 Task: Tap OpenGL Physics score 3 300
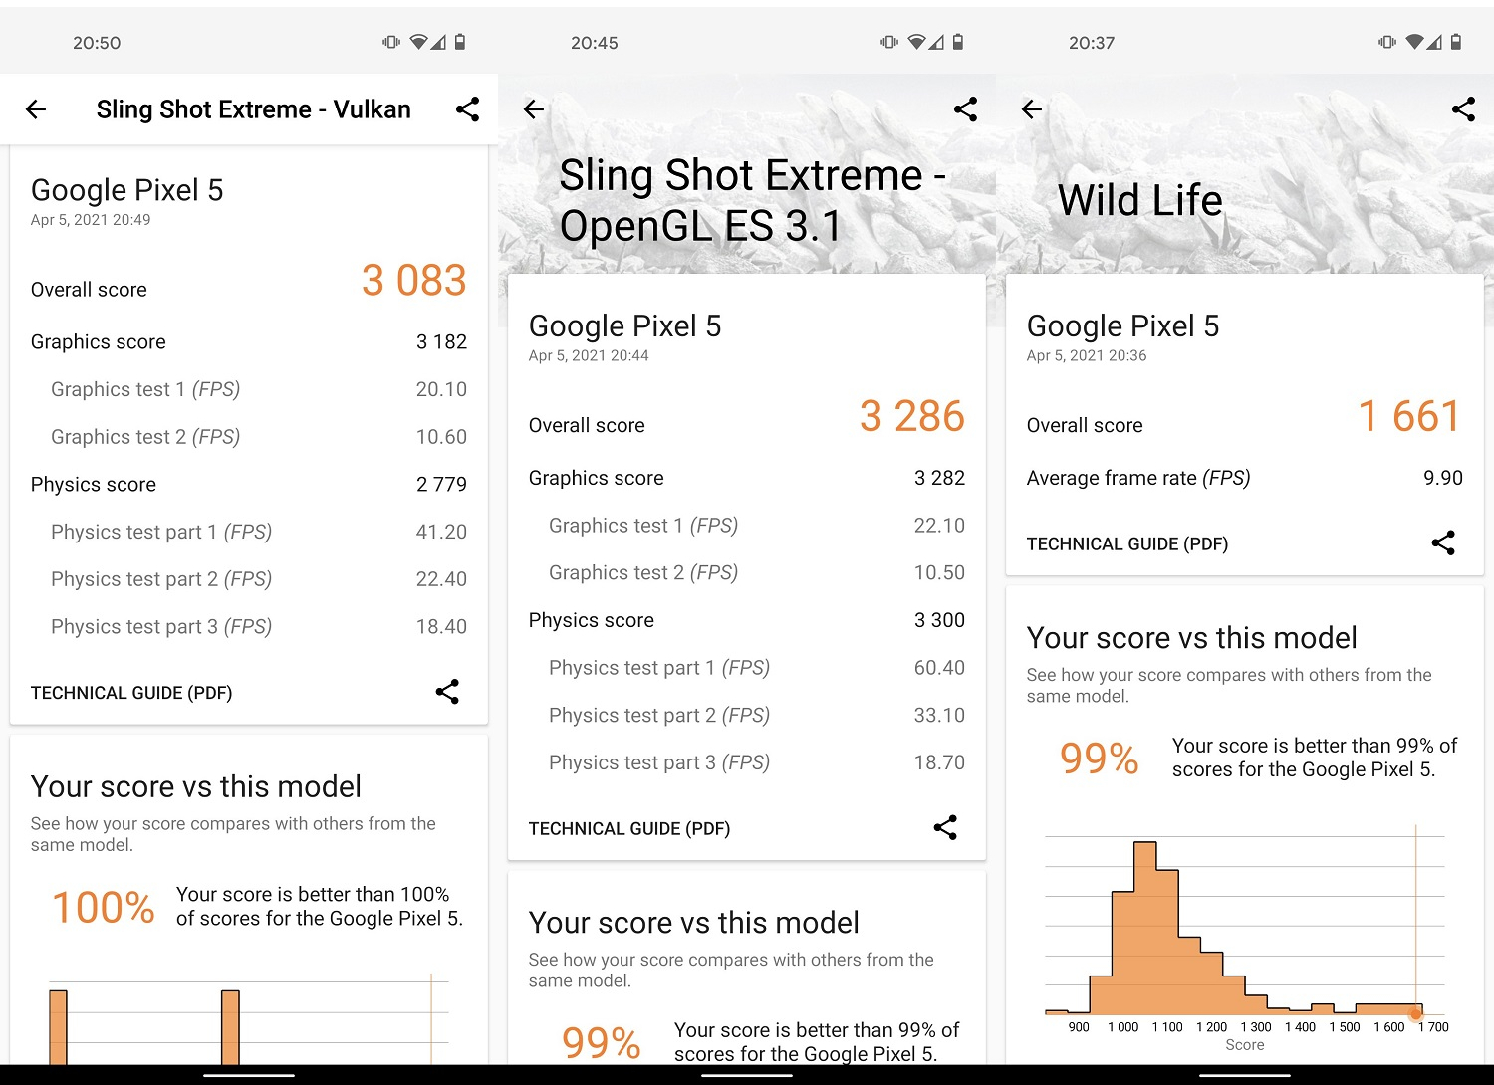coord(939,620)
